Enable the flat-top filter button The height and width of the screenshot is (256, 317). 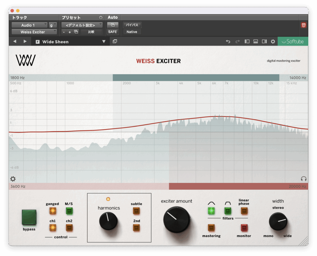228,211
